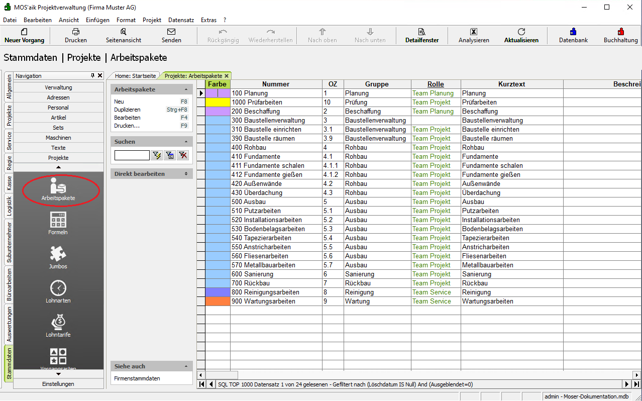Screen dimensions: 642x401
Task: Open the Einfügen menu
Action: pyautogui.click(x=97, y=20)
